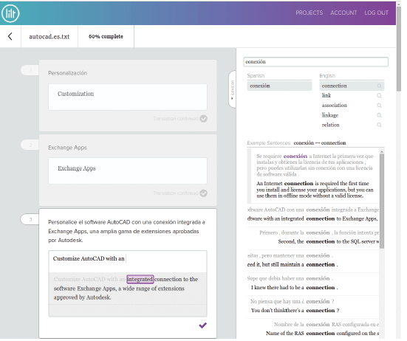The height and width of the screenshot is (341, 407).
Task: Select segment number 1 marker
Action: click(x=30, y=70)
